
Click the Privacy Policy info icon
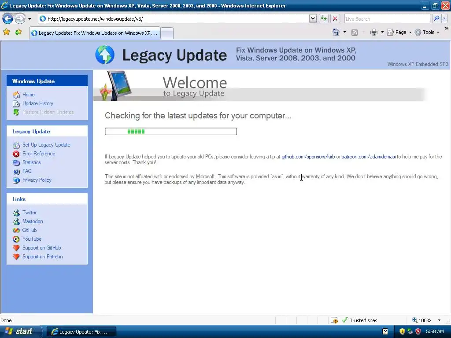(16, 180)
